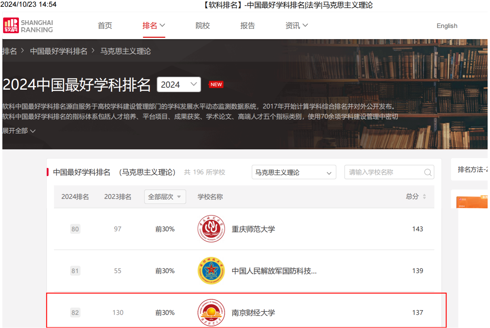Screen dimensions: 490x328
Task: Click Chongqing Normal University emblem
Action: point(211,229)
